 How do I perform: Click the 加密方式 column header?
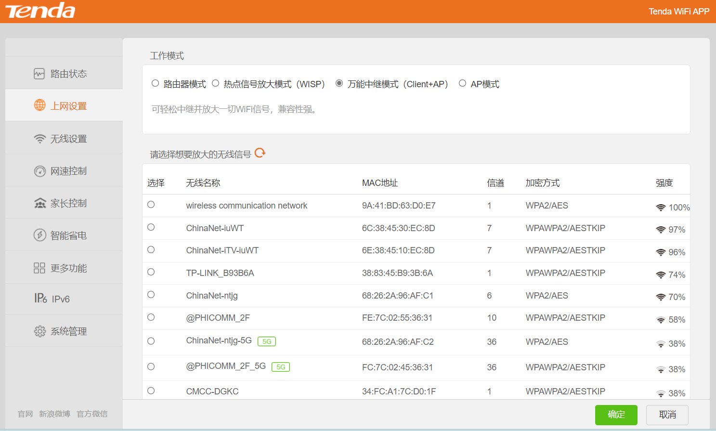pos(543,183)
